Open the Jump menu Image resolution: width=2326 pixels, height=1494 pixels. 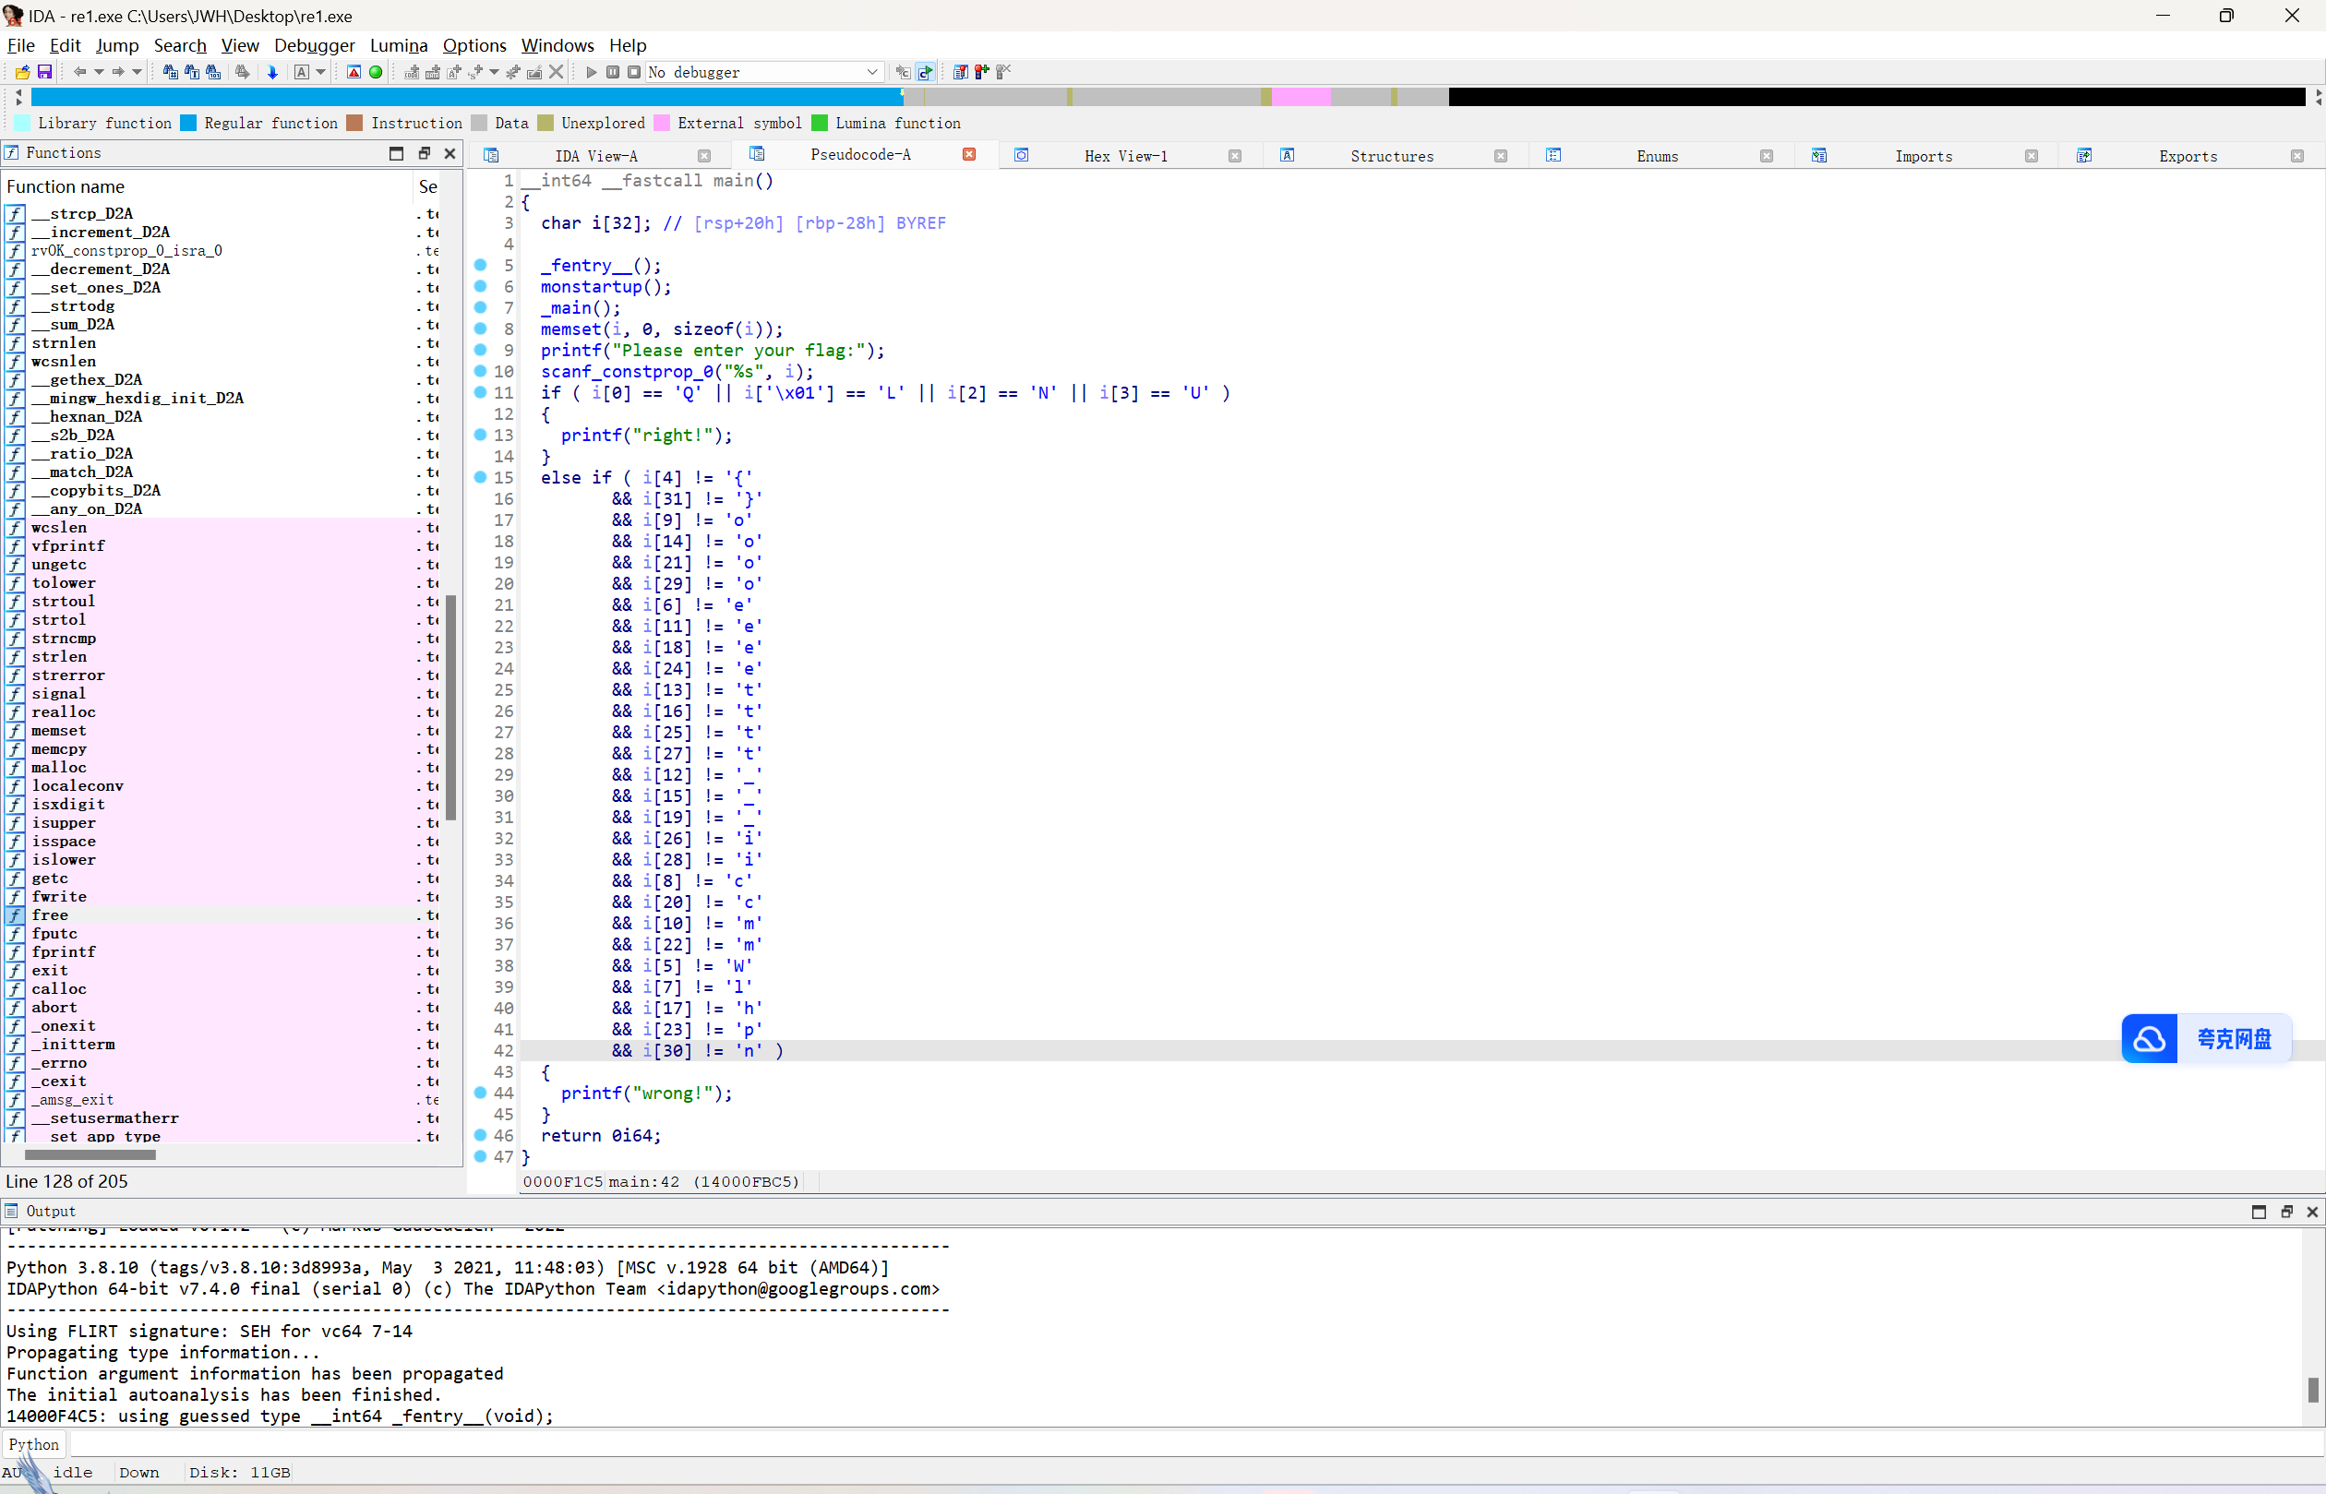pos(117,45)
